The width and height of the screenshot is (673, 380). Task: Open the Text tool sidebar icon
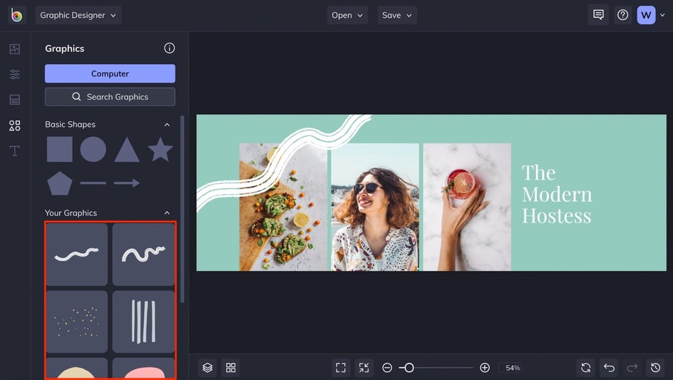(14, 150)
